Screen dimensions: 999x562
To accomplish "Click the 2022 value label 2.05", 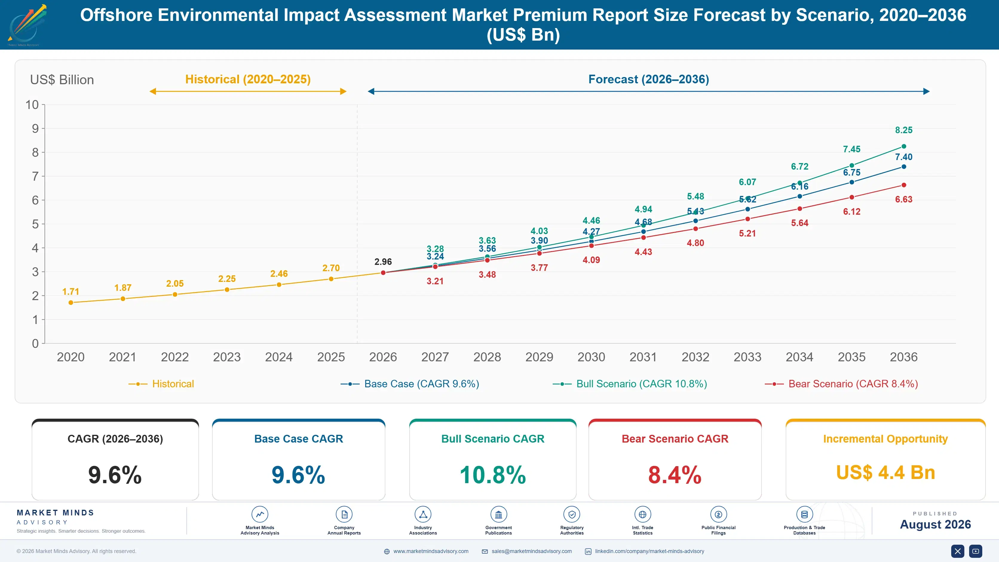I will (175, 284).
